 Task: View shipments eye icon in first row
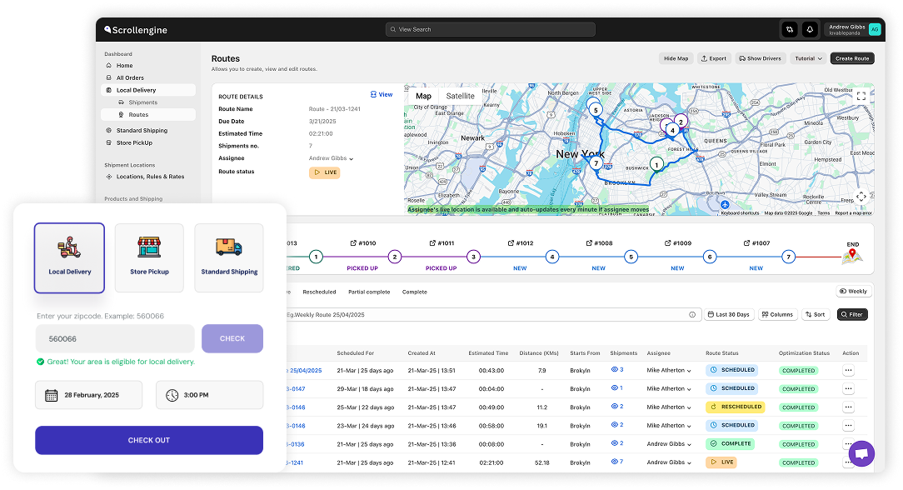[x=614, y=370]
